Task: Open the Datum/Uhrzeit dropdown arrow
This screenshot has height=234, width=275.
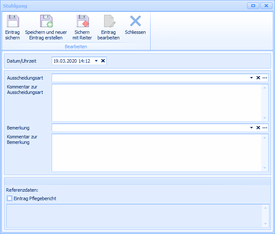Action: tap(96, 61)
